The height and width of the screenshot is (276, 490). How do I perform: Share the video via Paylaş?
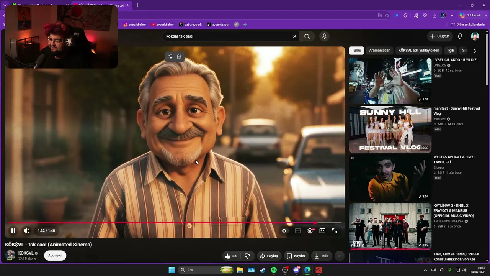point(268,256)
